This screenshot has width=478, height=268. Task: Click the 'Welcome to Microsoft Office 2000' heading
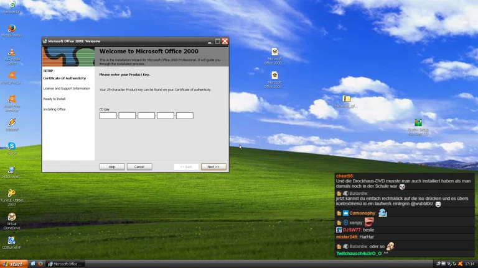pos(149,51)
